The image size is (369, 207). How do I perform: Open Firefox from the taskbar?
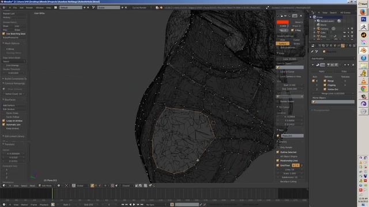click(363, 11)
